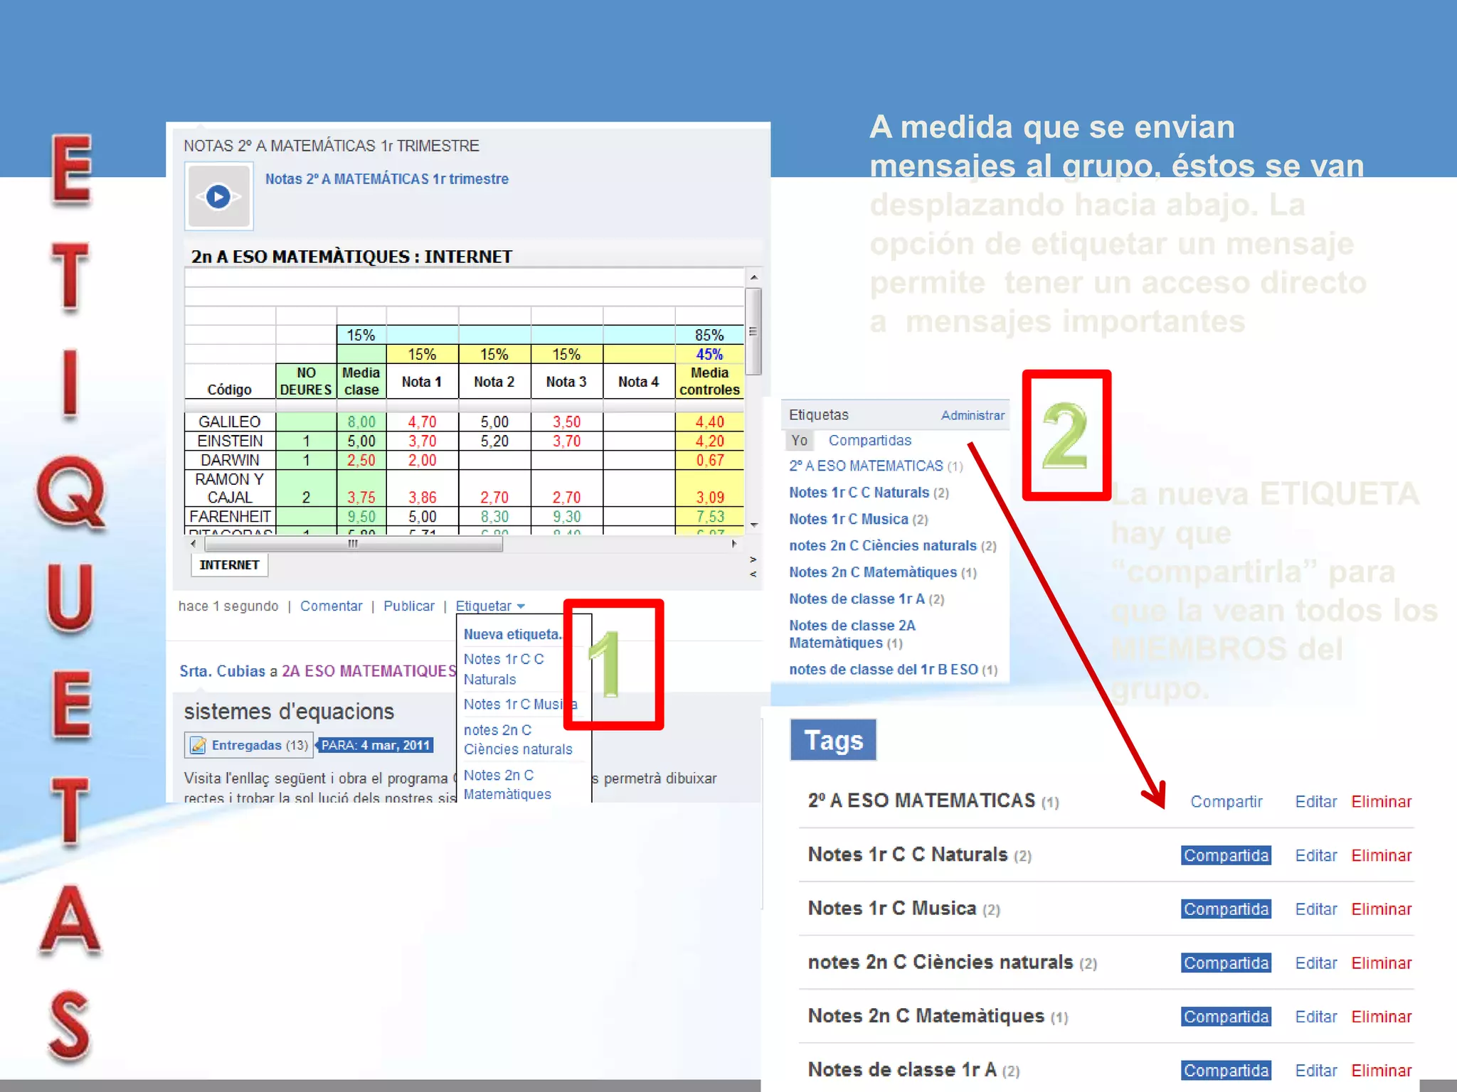Choose Nueva etiqueta in the menu
Viewport: 1457px width, 1092px height.
click(512, 634)
